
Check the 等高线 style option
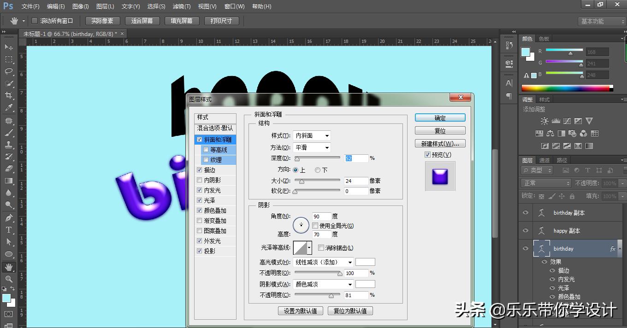click(x=206, y=149)
